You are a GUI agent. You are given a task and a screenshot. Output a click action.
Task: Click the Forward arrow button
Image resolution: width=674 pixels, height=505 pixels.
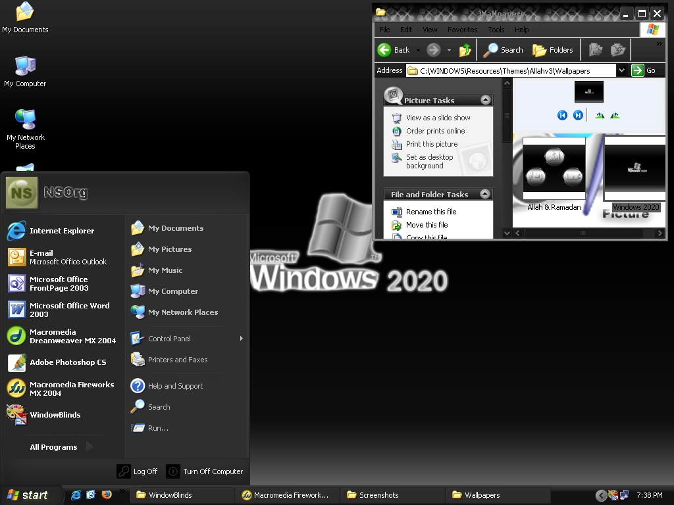point(433,50)
